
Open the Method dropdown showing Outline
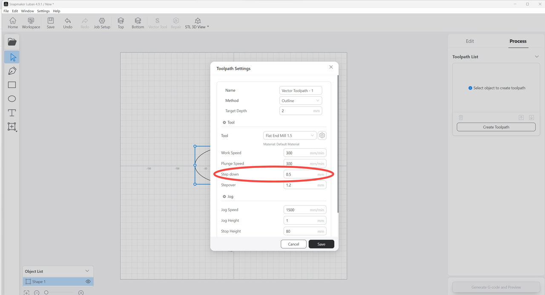[301, 101]
